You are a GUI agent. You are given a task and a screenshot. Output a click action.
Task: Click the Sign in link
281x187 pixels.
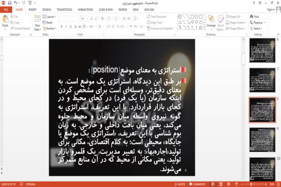tap(271, 10)
